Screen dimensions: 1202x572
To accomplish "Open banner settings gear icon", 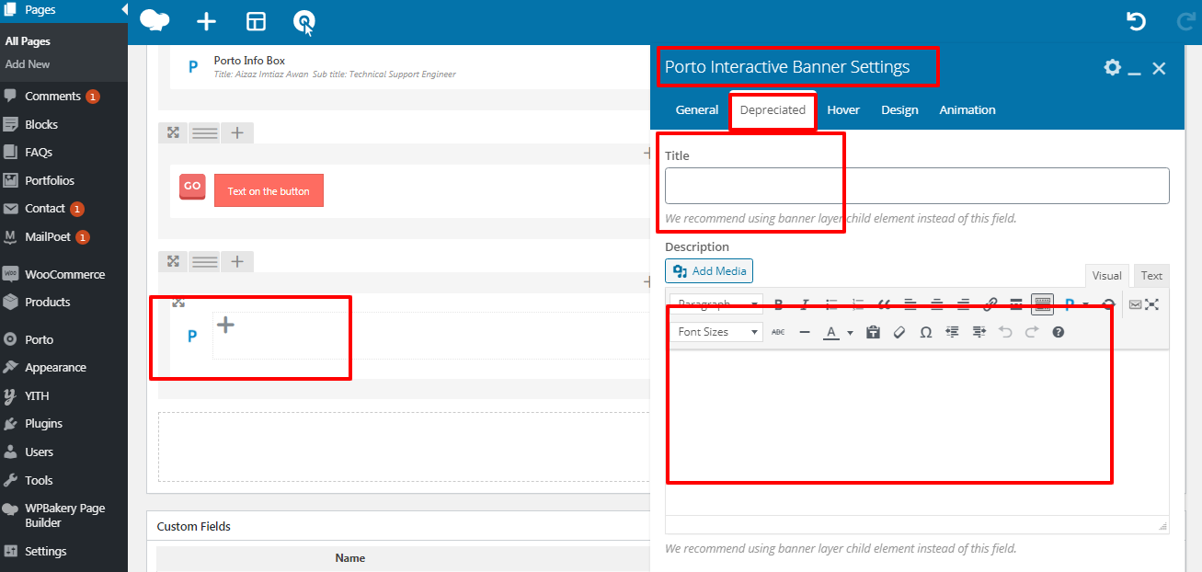I will (x=1113, y=67).
